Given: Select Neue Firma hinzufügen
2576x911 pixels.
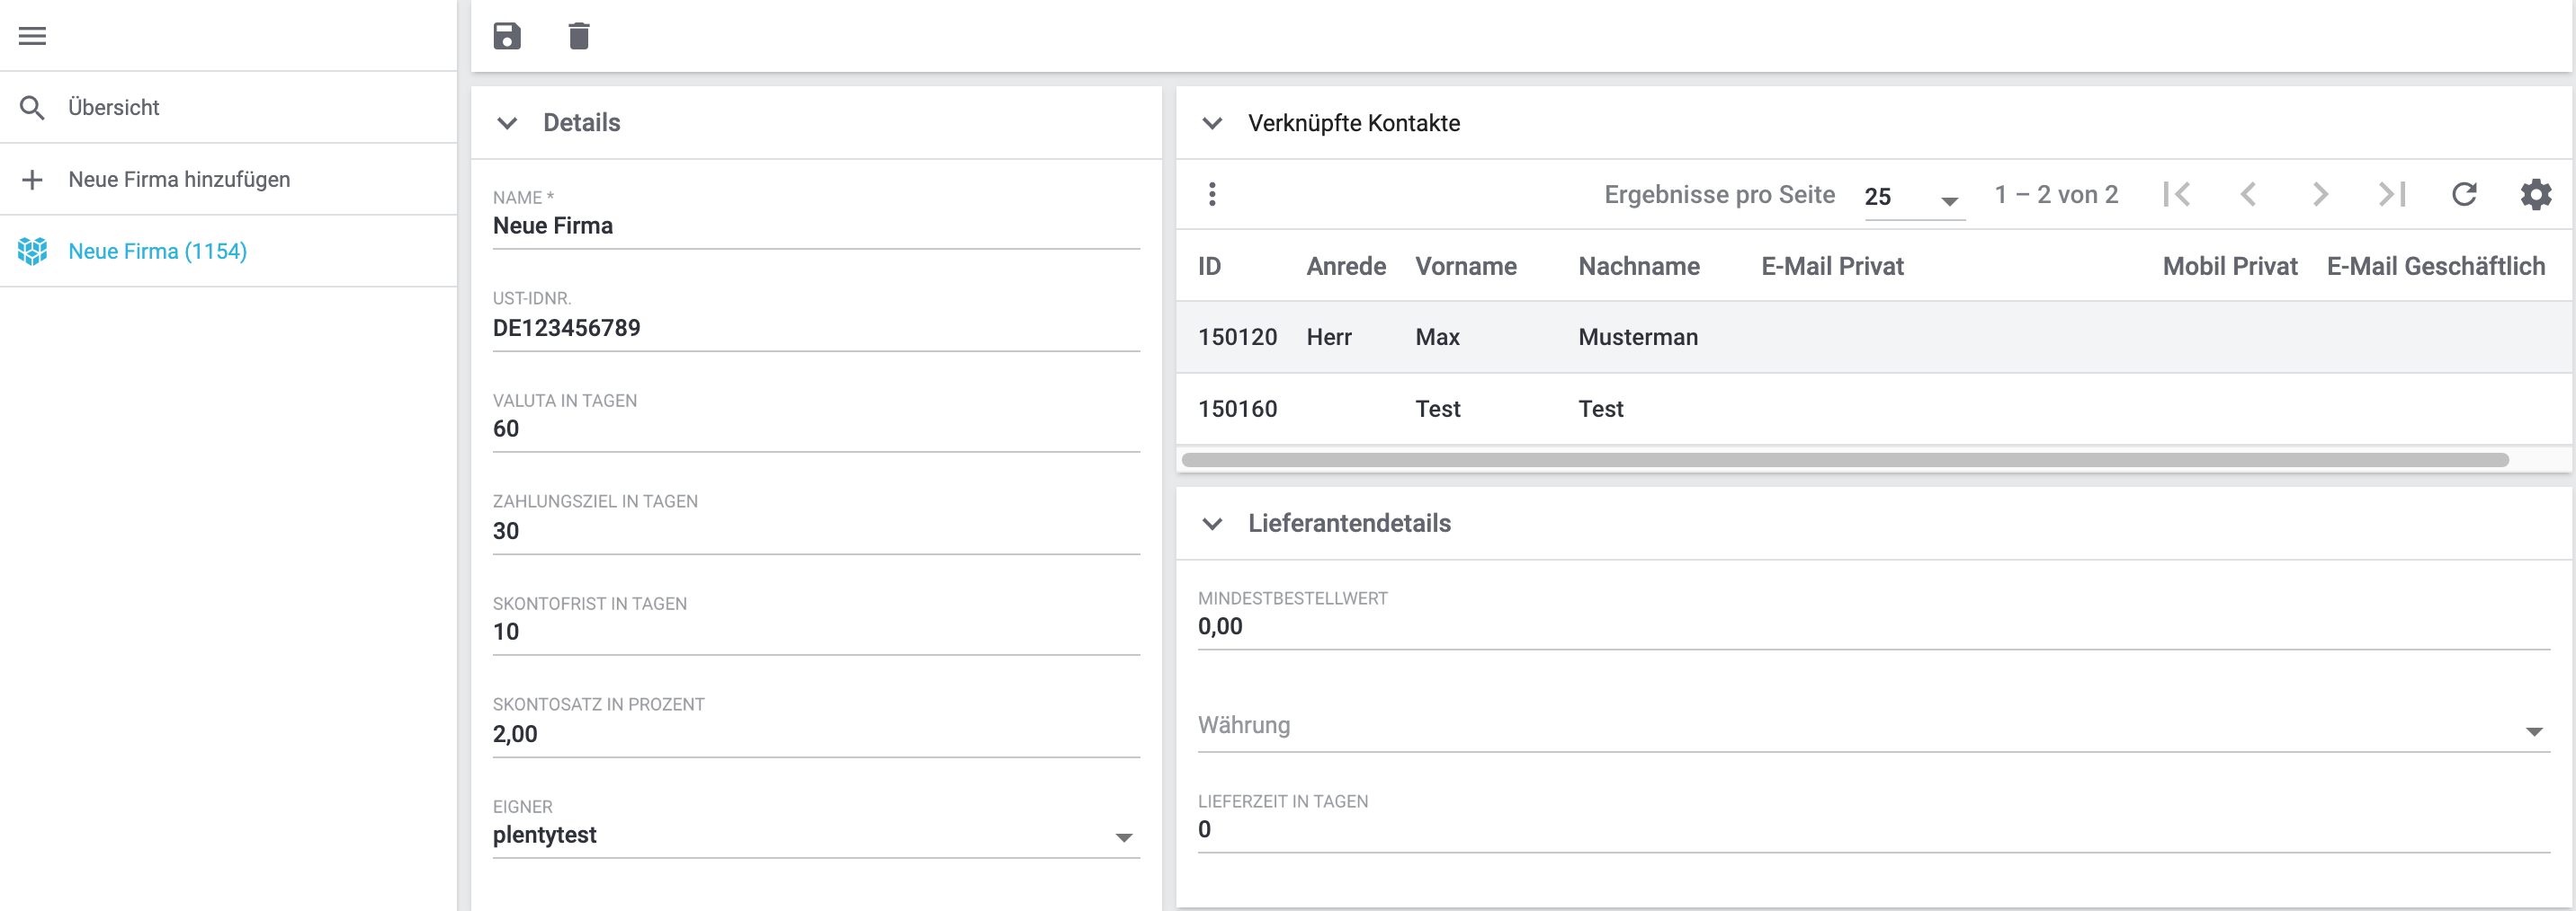Looking at the screenshot, I should pyautogui.click(x=179, y=179).
